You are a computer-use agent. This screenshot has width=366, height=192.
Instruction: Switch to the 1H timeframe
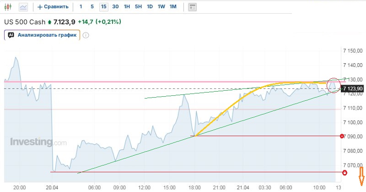[x=127, y=7]
